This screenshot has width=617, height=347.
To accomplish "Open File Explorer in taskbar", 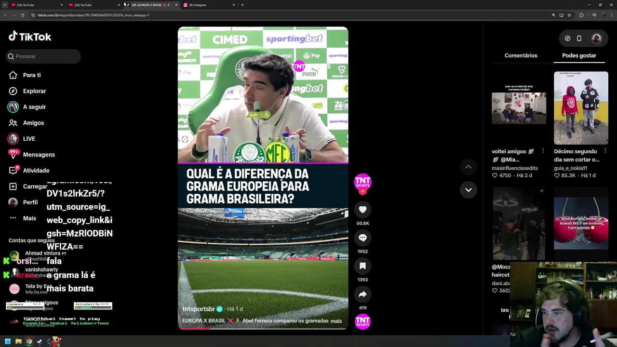I will (x=18, y=342).
